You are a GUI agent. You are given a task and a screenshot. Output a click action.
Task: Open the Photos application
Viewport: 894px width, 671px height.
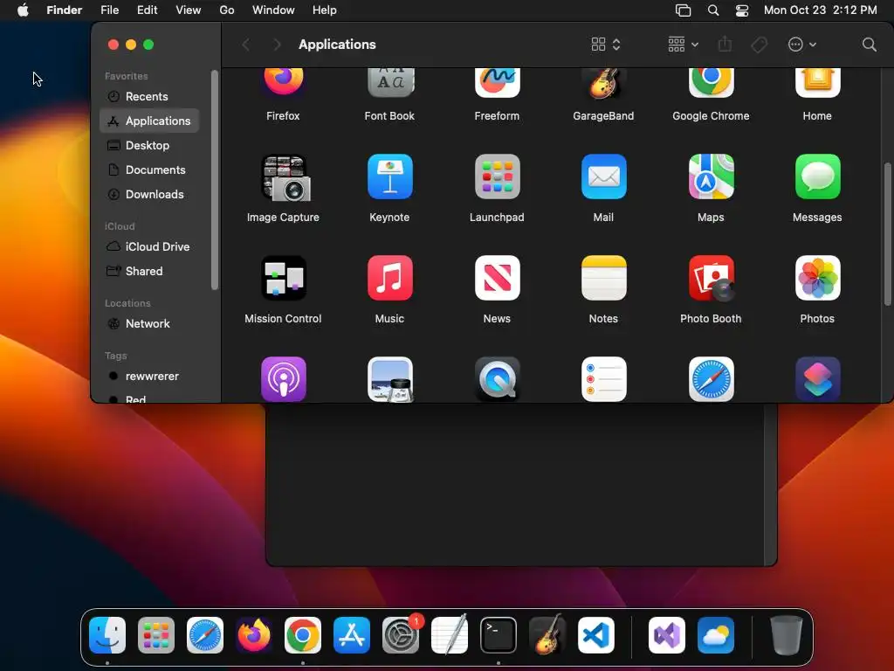coord(817,278)
